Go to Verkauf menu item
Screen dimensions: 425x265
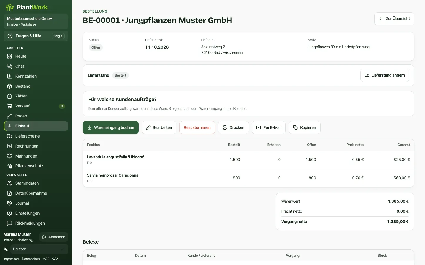[36, 106]
